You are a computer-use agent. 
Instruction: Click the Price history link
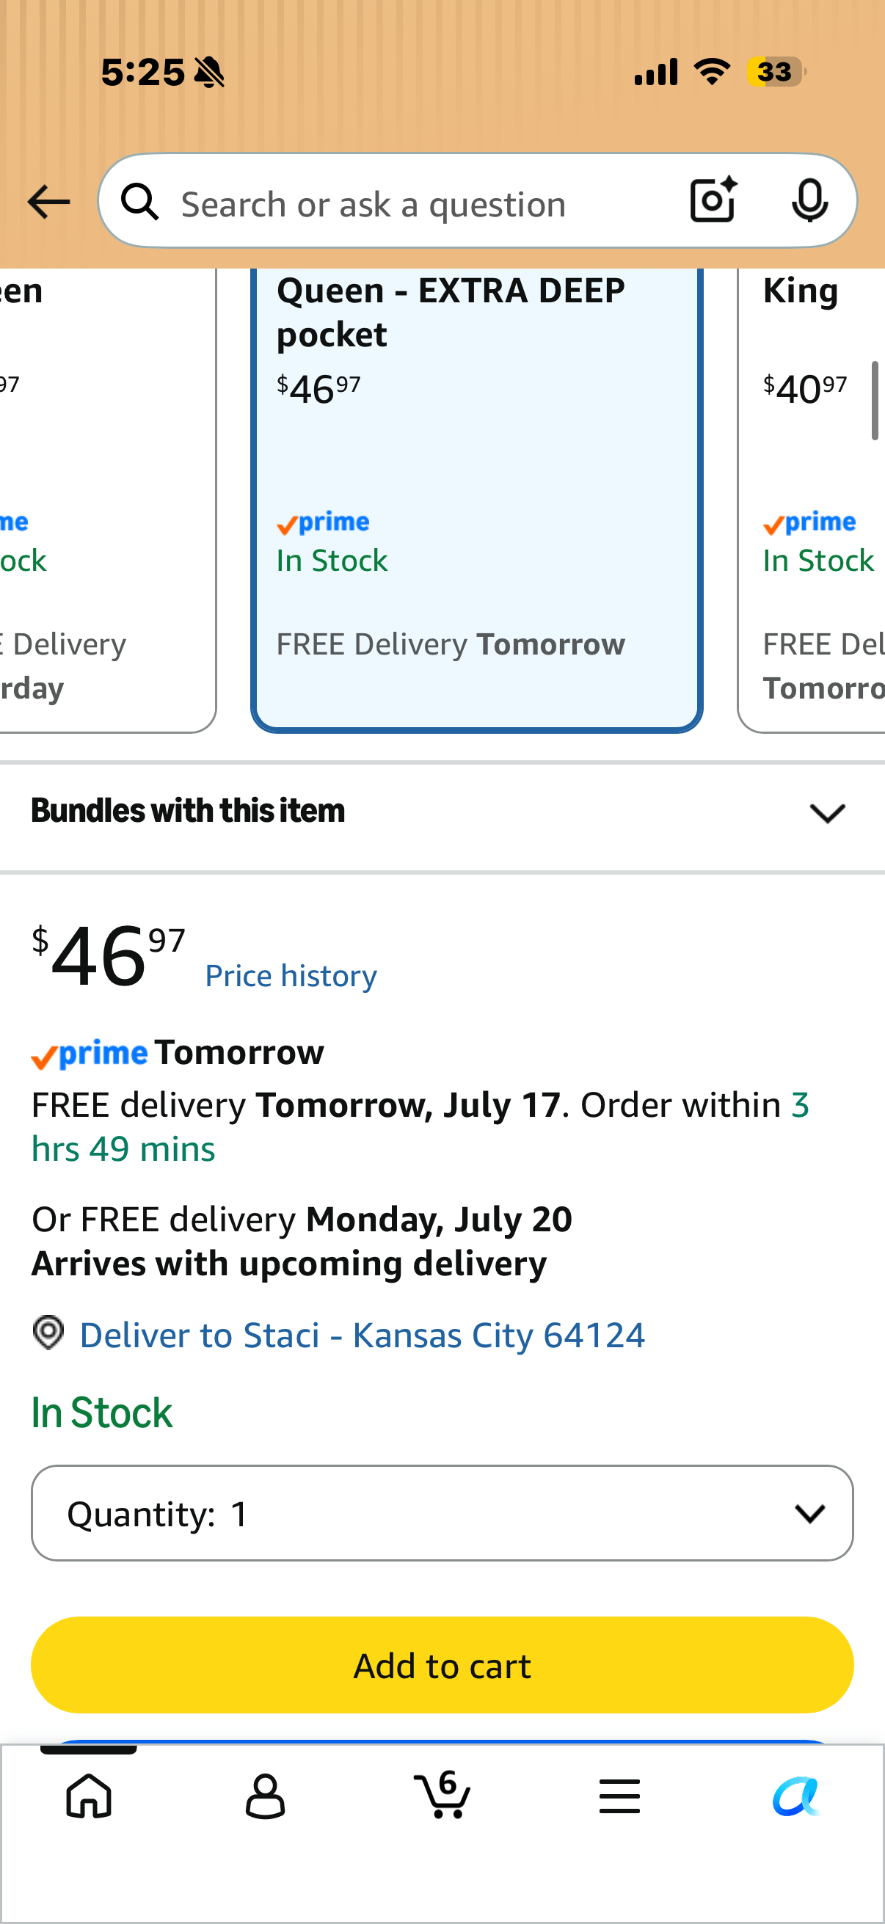291,975
